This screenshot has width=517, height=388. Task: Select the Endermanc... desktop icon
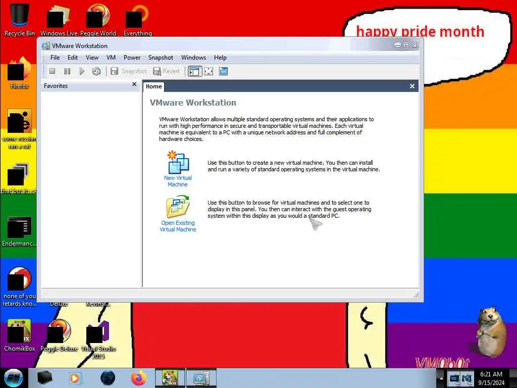click(19, 231)
